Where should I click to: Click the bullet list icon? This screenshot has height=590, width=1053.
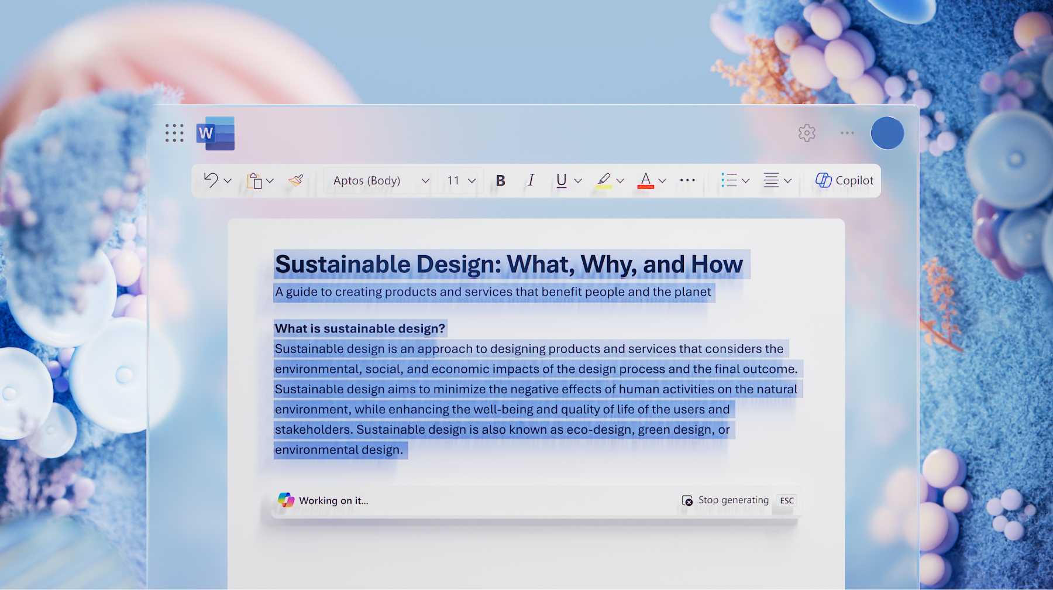point(728,180)
